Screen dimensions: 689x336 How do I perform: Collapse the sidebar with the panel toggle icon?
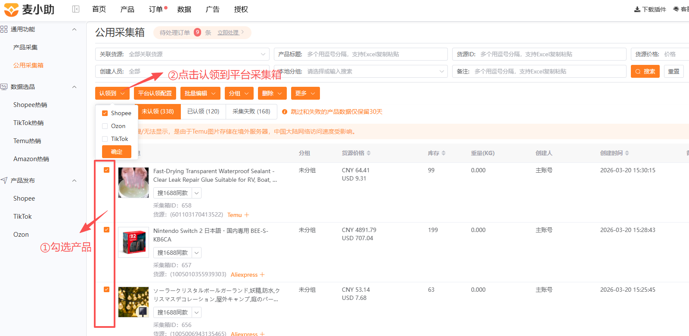[x=76, y=9]
